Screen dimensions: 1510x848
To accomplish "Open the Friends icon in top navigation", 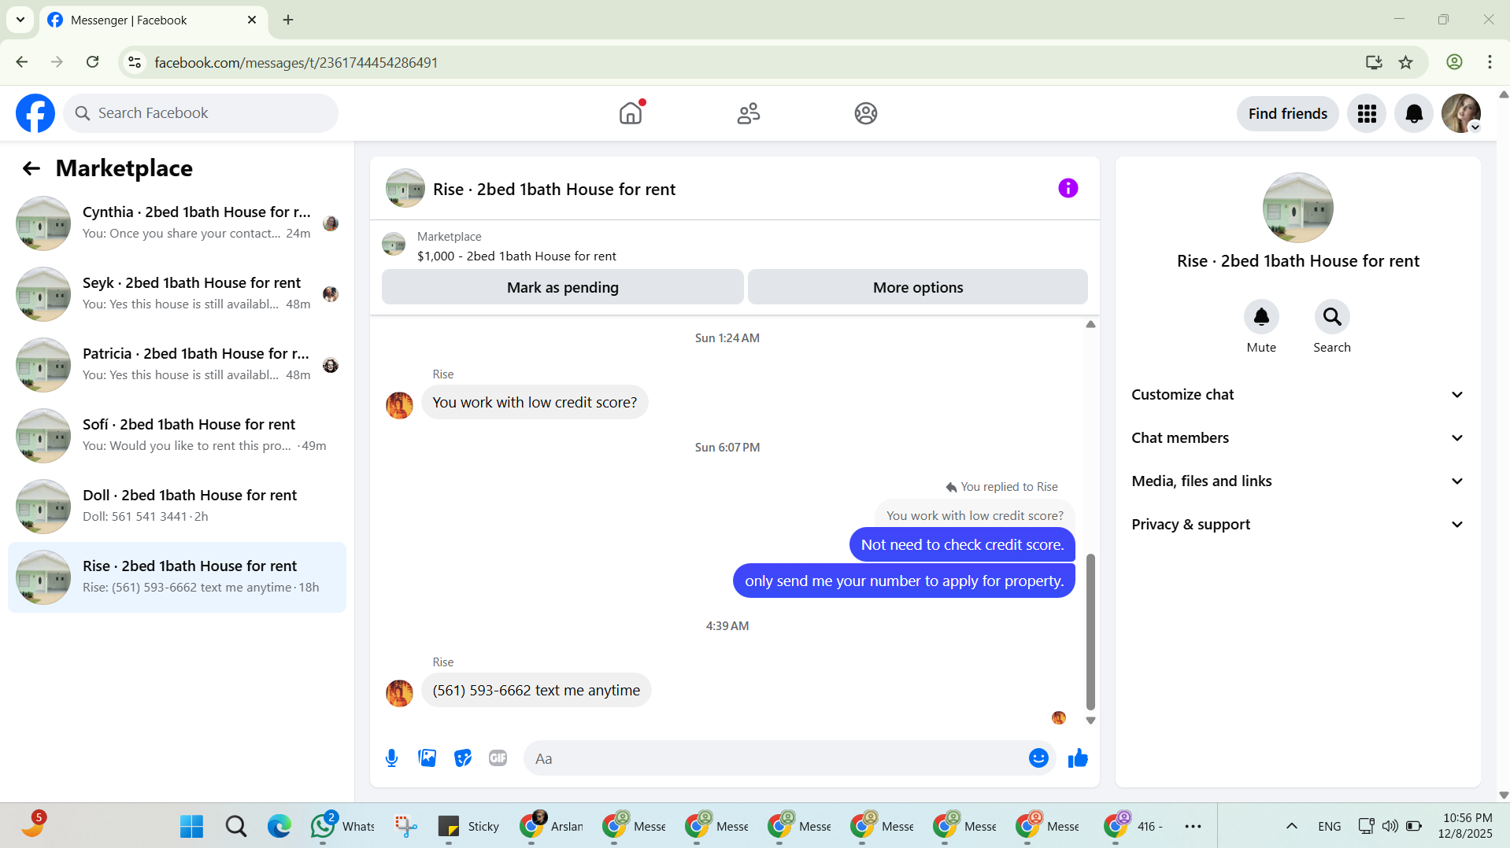I will click(x=748, y=113).
